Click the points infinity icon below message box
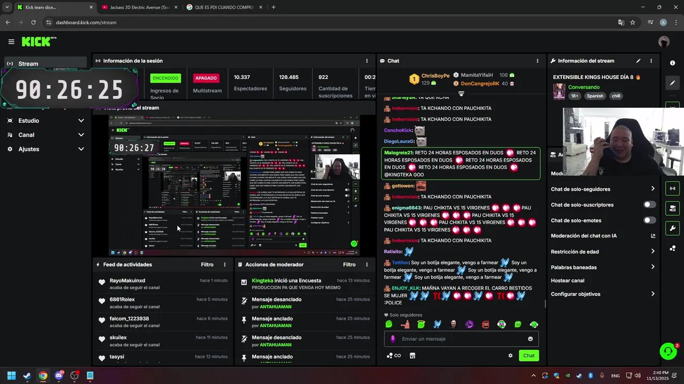The width and height of the screenshot is (684, 384). click(x=394, y=356)
